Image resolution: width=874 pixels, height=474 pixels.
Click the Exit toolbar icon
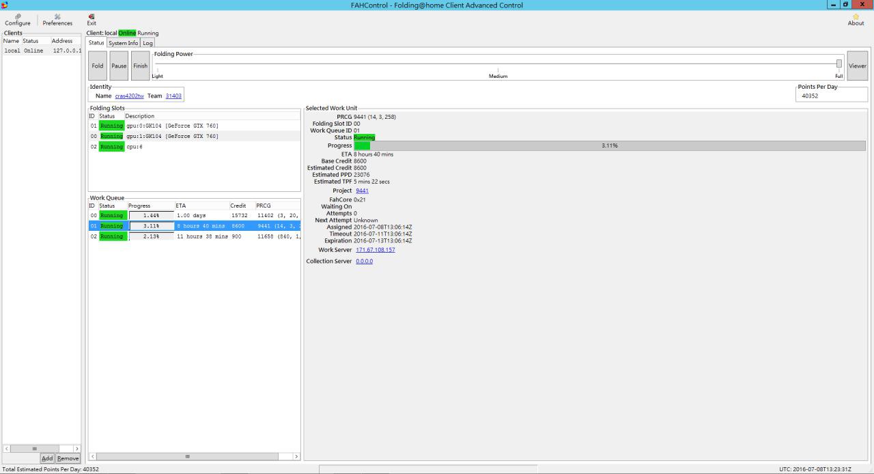click(x=91, y=19)
